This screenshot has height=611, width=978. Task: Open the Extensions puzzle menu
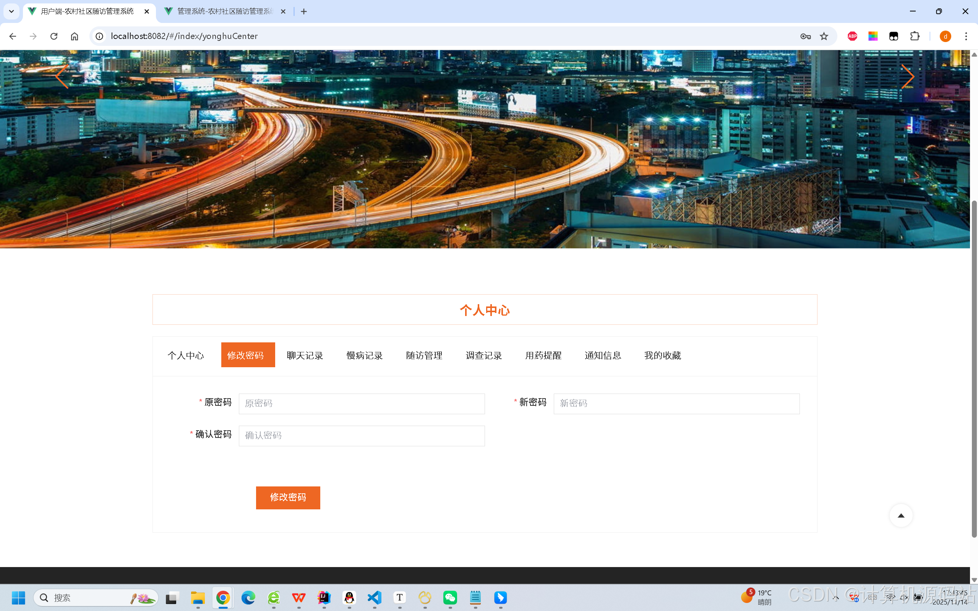(915, 36)
